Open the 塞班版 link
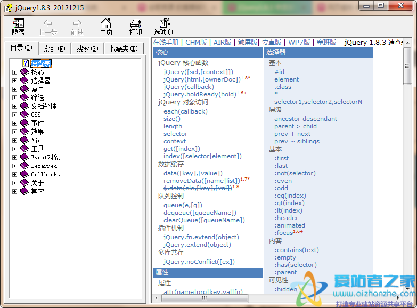Screen dimensions: 417x308 pyautogui.click(x=326, y=43)
